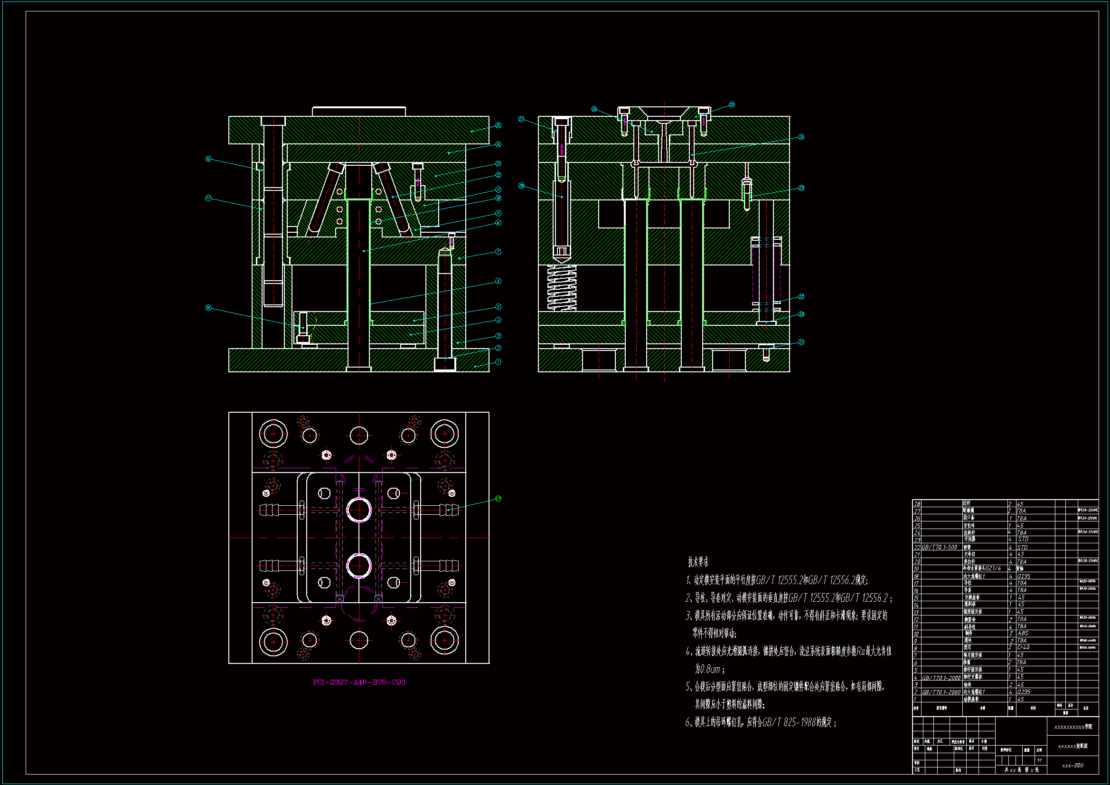Image resolution: width=1110 pixels, height=785 pixels.
Task: Click balloon 25 above the locating ring
Action: click(732, 104)
